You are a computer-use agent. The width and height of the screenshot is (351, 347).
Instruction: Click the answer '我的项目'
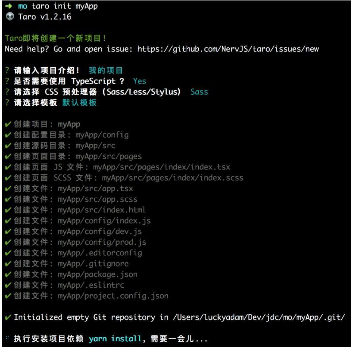click(106, 70)
